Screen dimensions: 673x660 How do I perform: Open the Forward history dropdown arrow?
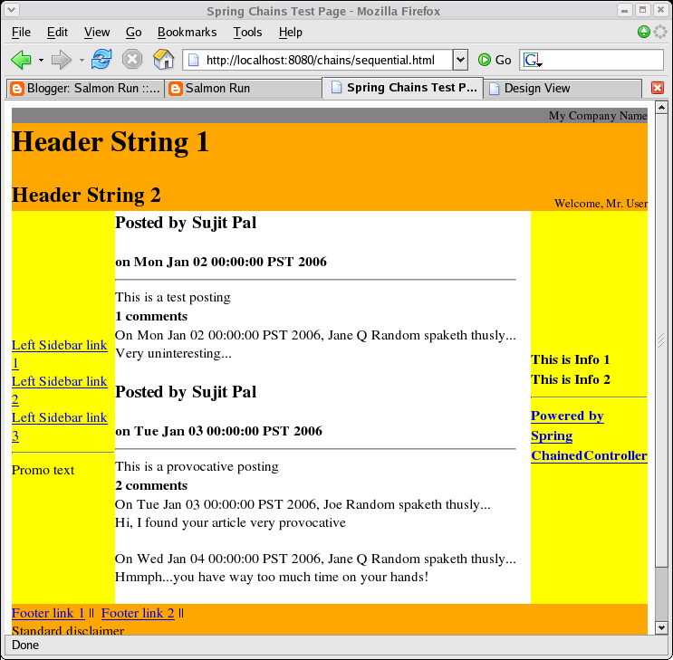pyautogui.click(x=82, y=60)
